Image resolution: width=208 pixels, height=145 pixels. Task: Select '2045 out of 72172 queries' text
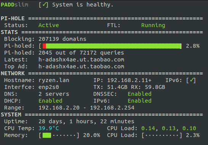click(81, 53)
